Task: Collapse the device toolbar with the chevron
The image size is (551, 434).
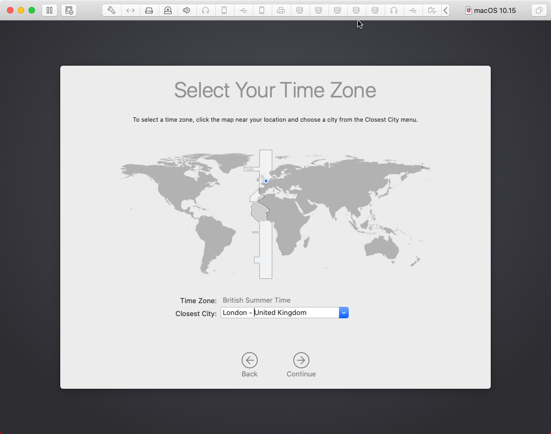Action: click(x=445, y=10)
